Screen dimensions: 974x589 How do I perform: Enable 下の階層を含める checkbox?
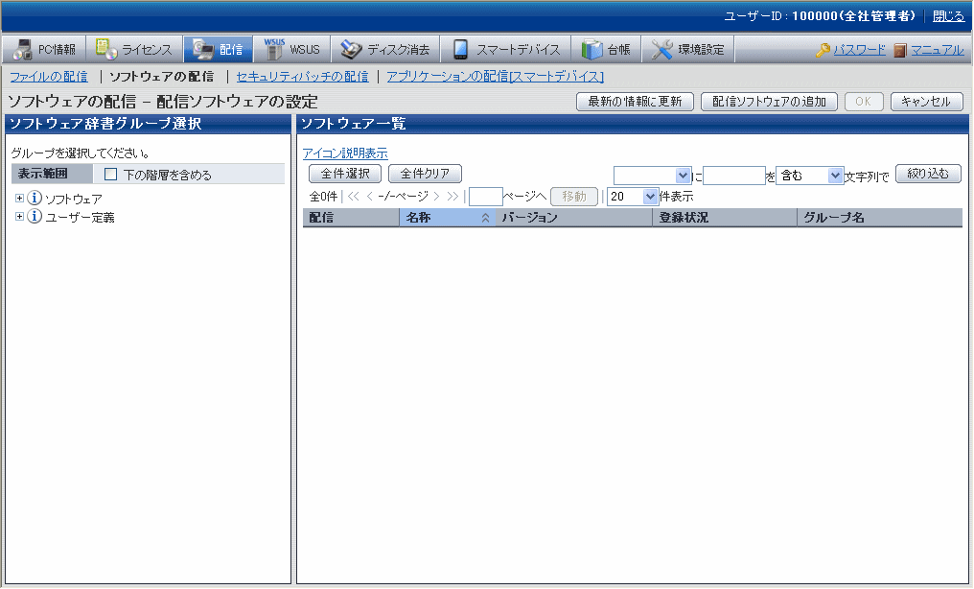[111, 175]
